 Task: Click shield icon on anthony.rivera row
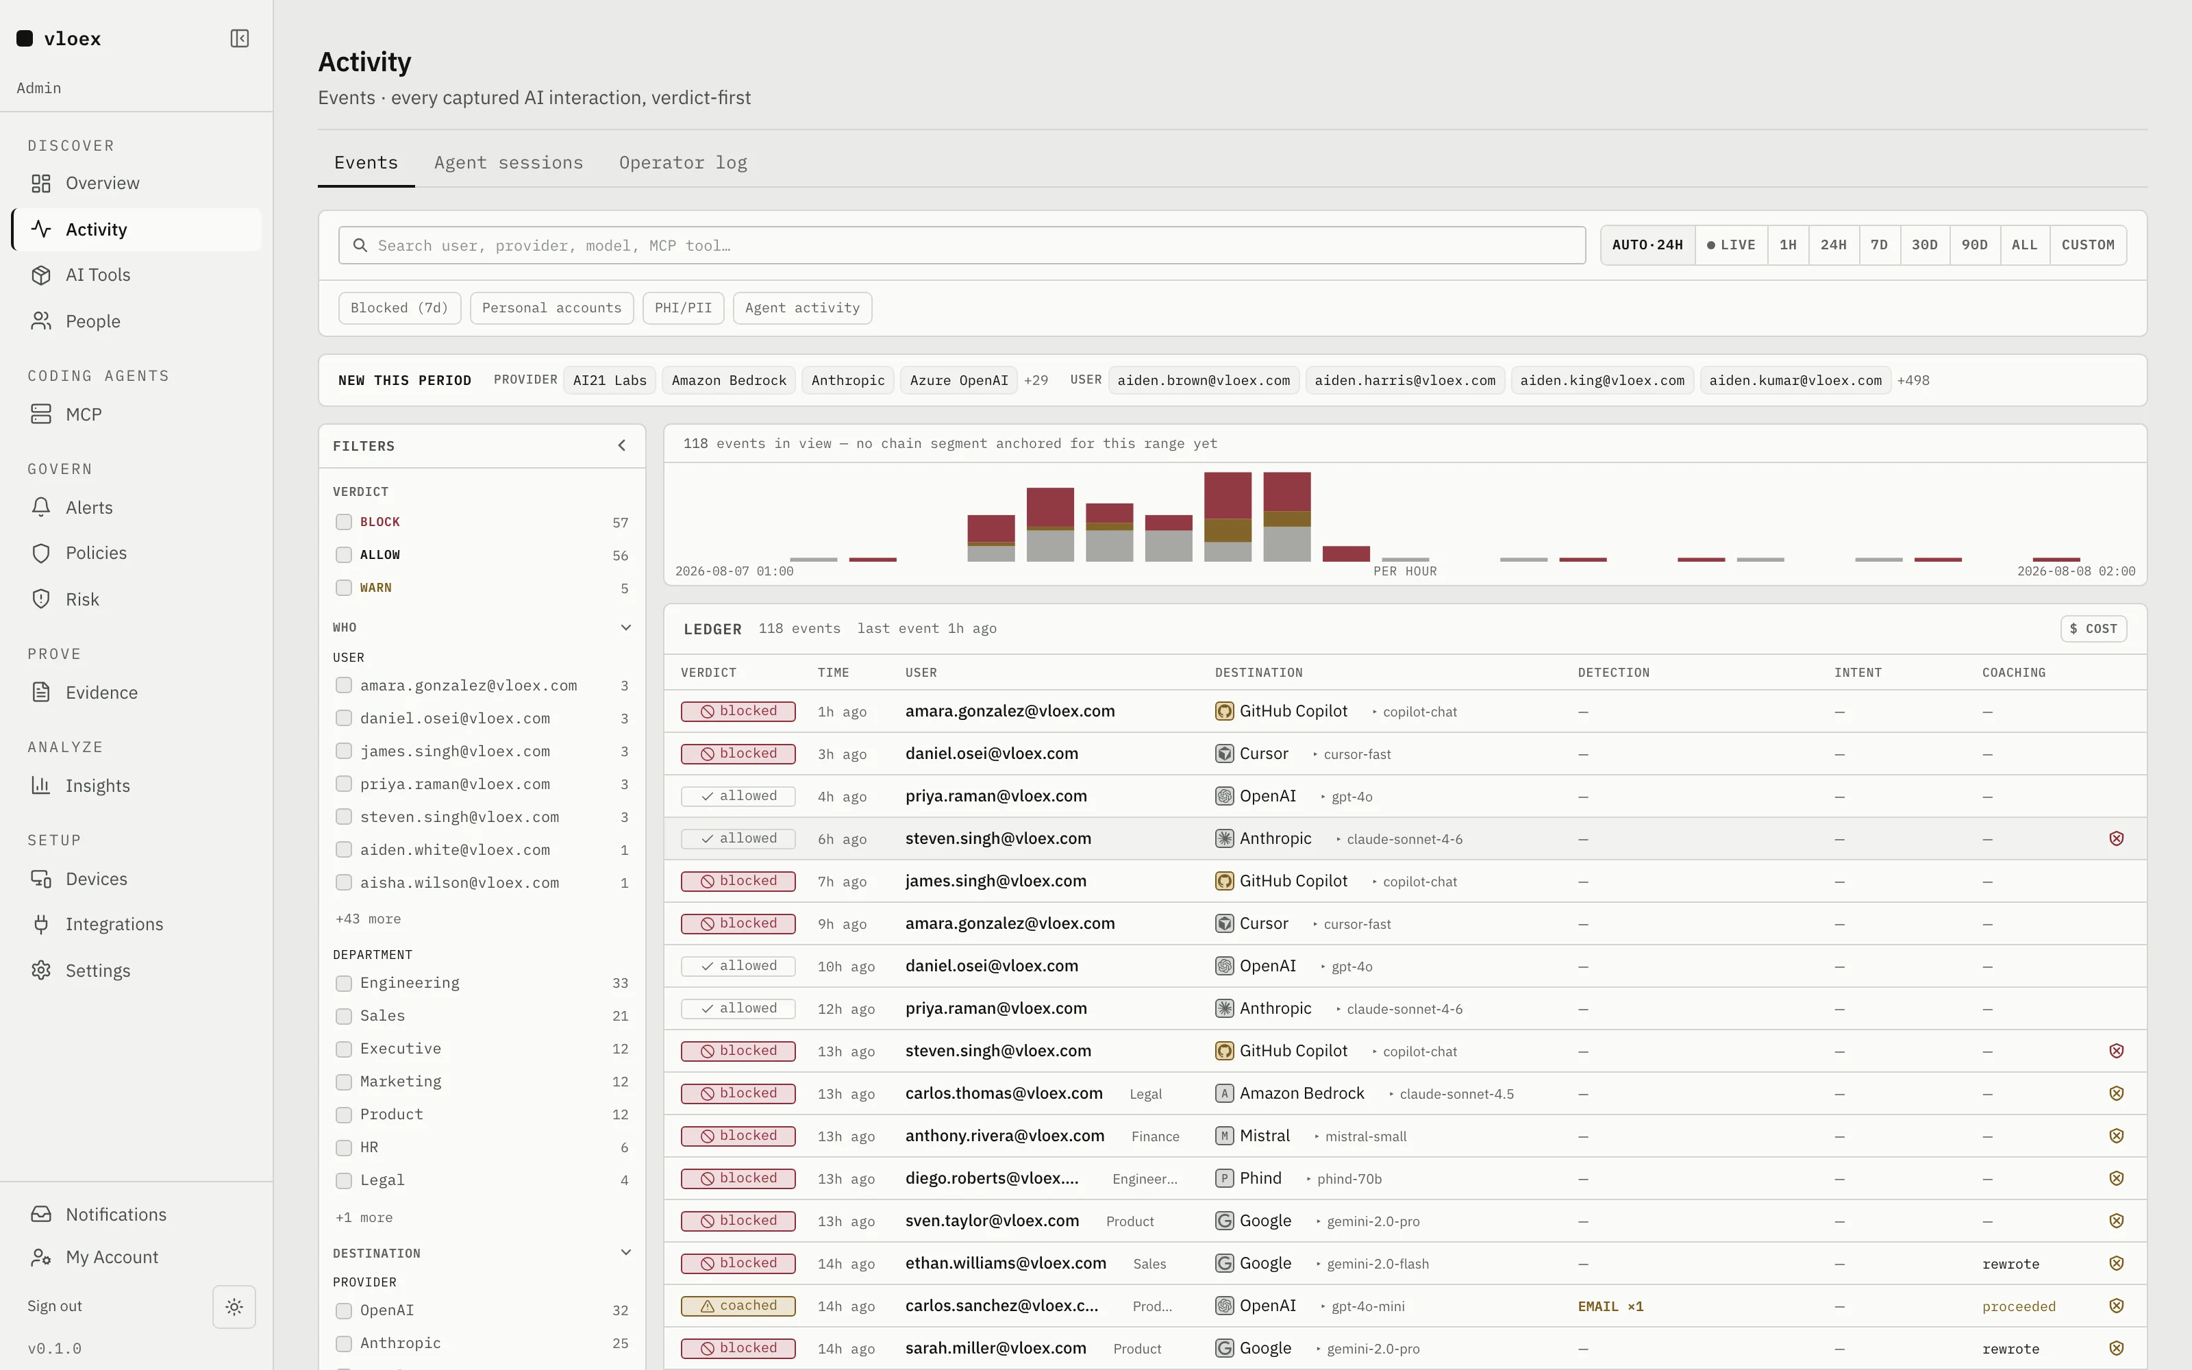2116,1135
